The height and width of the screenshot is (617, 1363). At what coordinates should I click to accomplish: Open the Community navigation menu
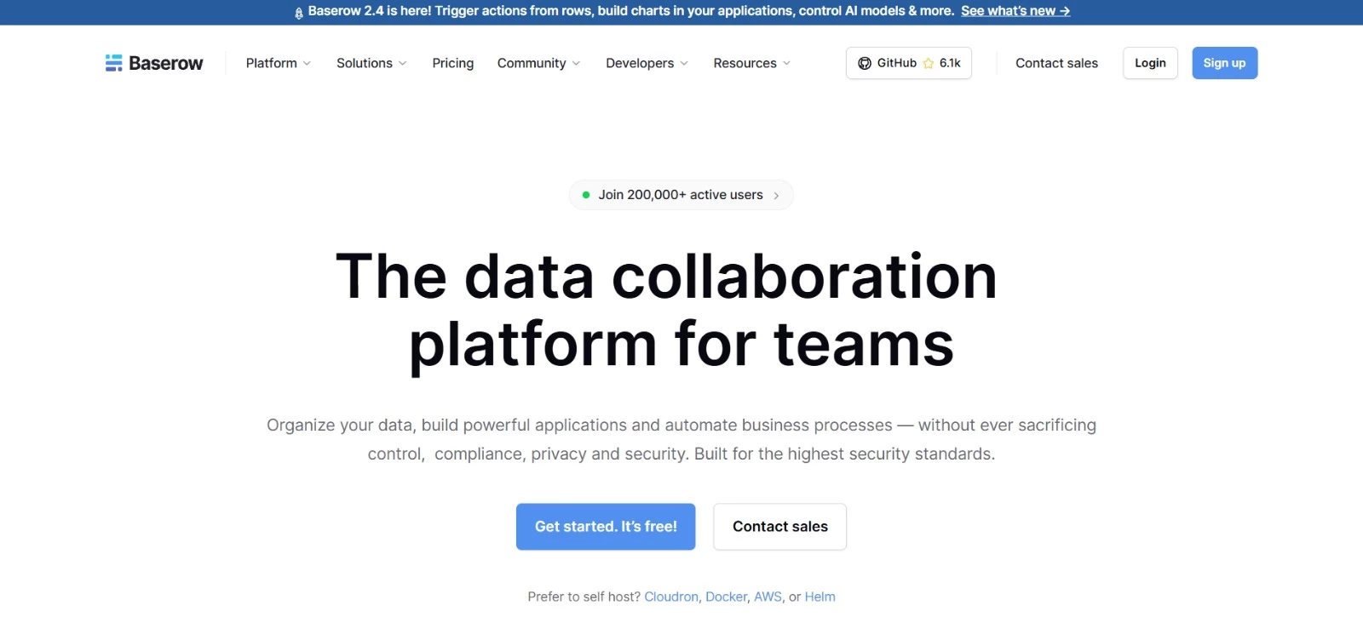[x=539, y=63]
